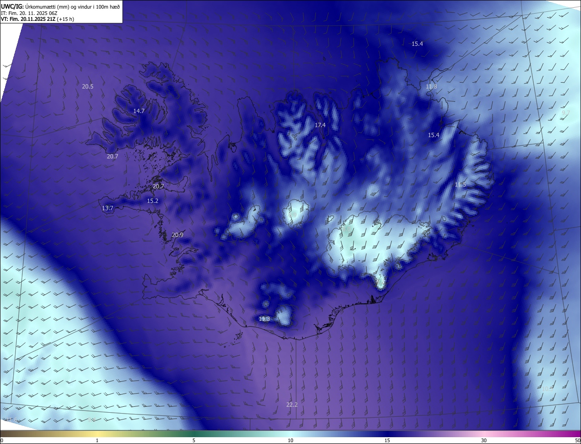
Task: Select the colorbar label 5
Action: pos(194,440)
